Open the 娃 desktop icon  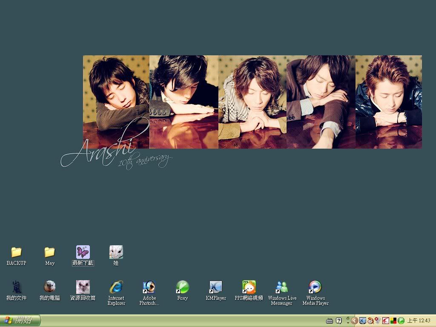[116, 252]
